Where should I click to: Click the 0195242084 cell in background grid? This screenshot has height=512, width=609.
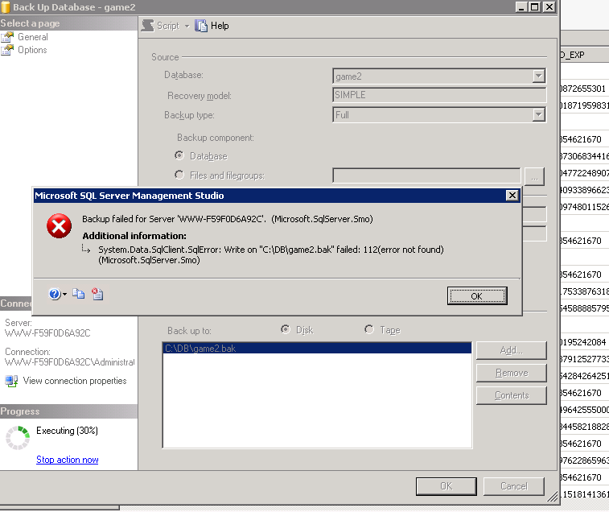[x=583, y=342]
